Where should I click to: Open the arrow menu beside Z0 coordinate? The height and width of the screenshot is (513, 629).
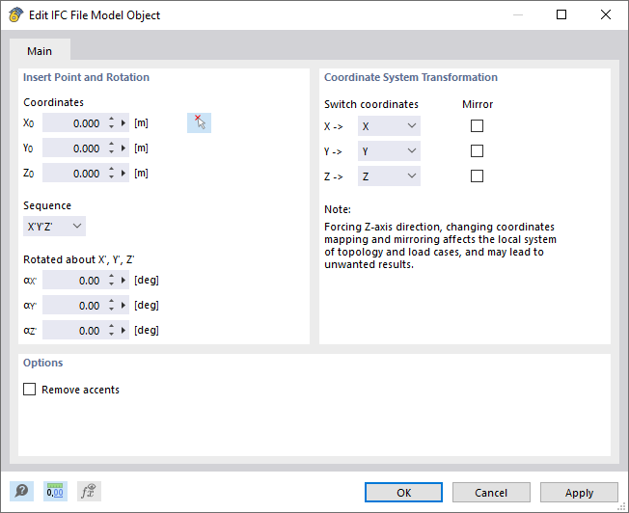[x=123, y=174]
